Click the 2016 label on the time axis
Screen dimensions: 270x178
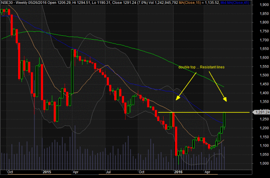click(x=178, y=172)
